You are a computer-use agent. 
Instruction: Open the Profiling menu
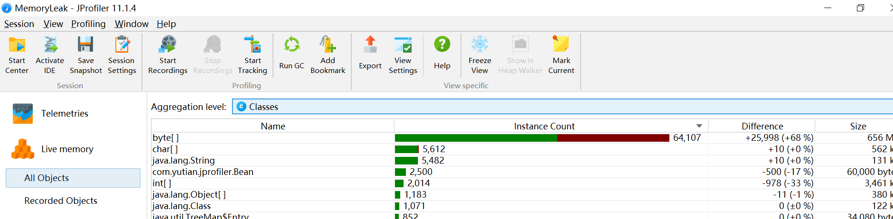coord(88,24)
